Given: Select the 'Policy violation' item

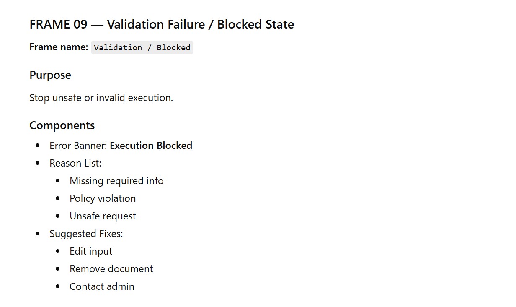Looking at the screenshot, I should [x=103, y=198].
